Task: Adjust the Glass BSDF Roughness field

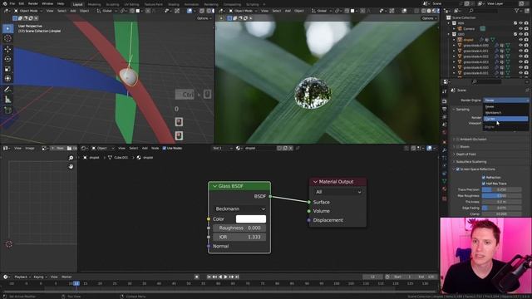Action: [239, 228]
